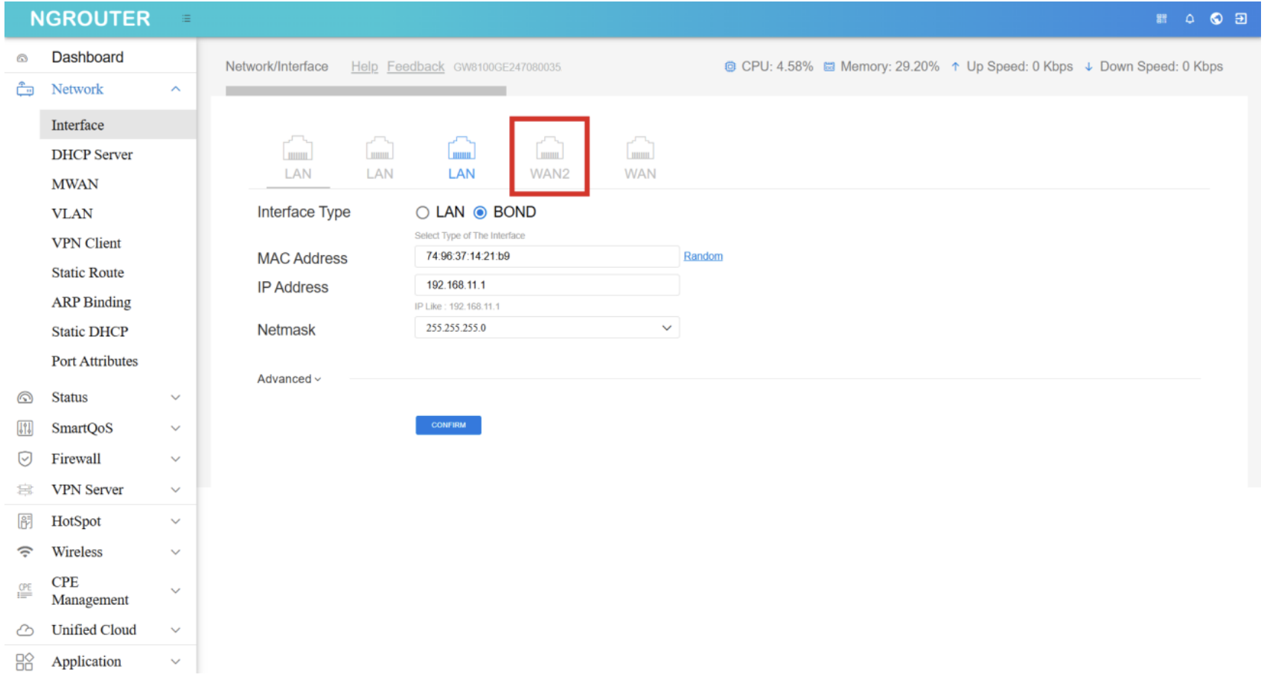1264x692 pixels.
Task: Open the language globe icon
Action: 1216,19
